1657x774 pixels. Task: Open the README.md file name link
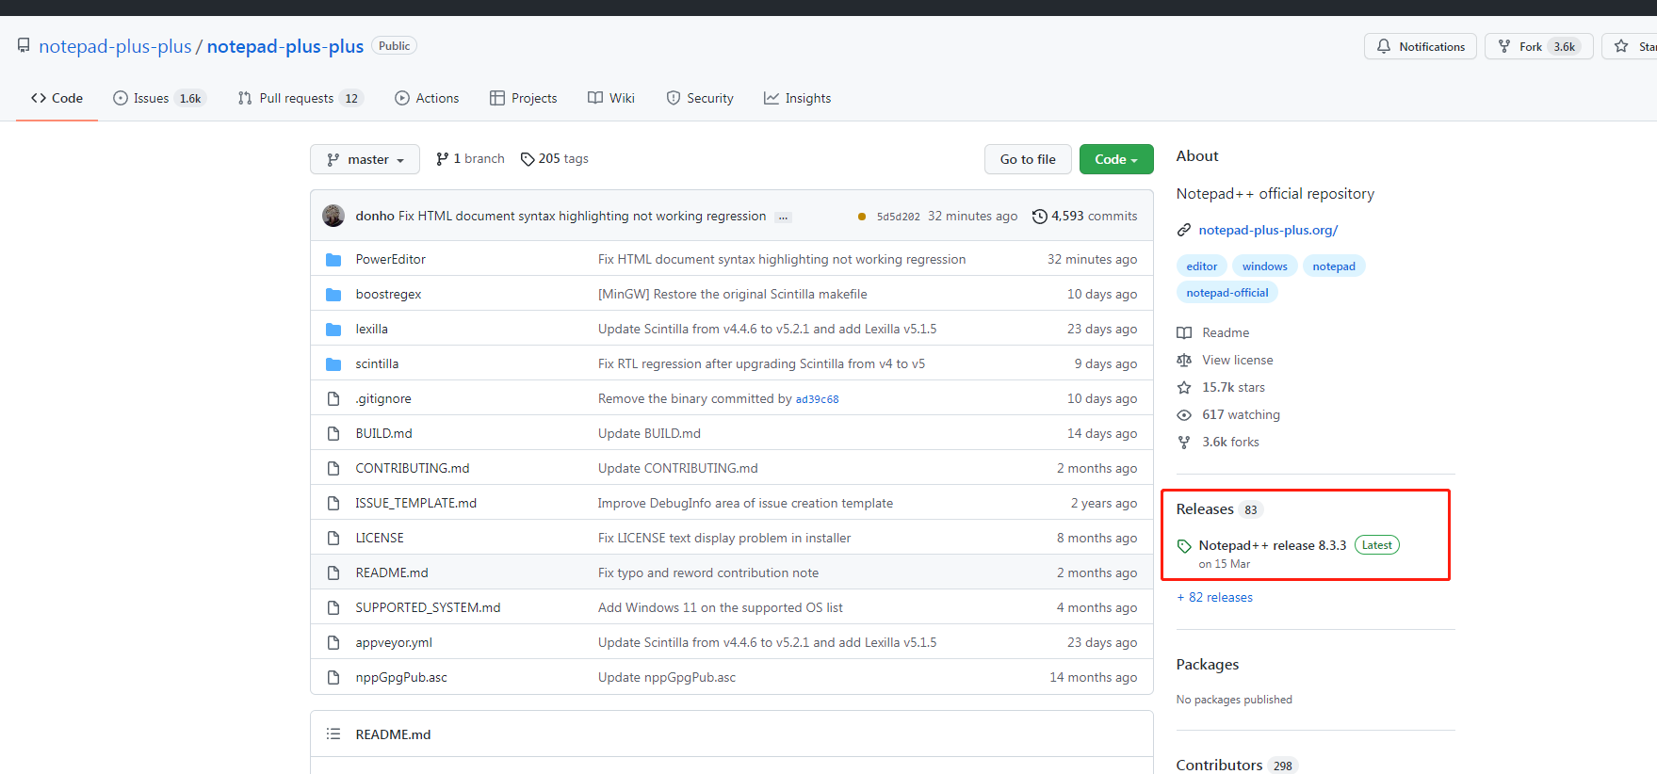[x=392, y=572]
